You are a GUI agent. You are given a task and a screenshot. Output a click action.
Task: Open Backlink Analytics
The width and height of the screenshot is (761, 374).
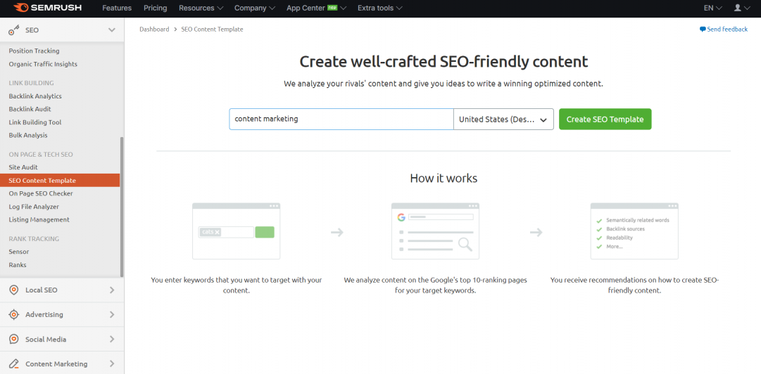coord(35,96)
